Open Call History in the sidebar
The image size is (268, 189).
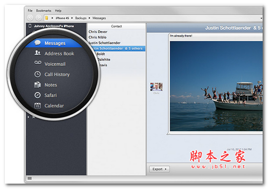click(57, 75)
